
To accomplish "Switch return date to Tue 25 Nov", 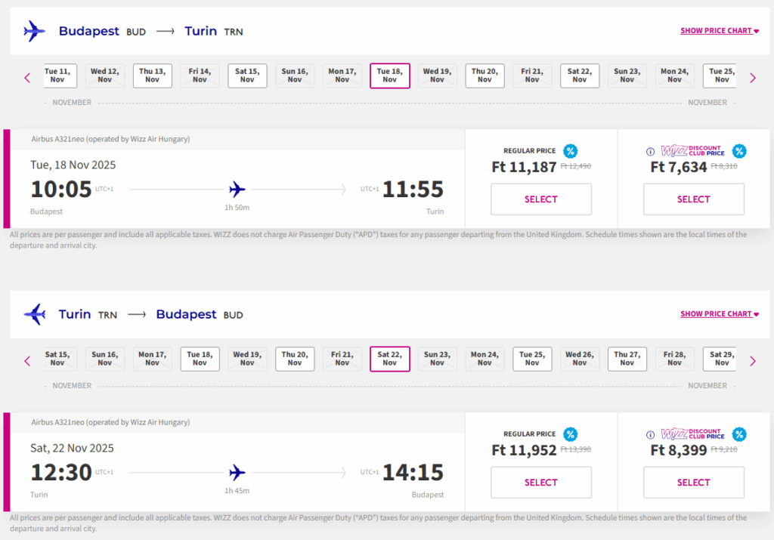I will click(x=532, y=359).
